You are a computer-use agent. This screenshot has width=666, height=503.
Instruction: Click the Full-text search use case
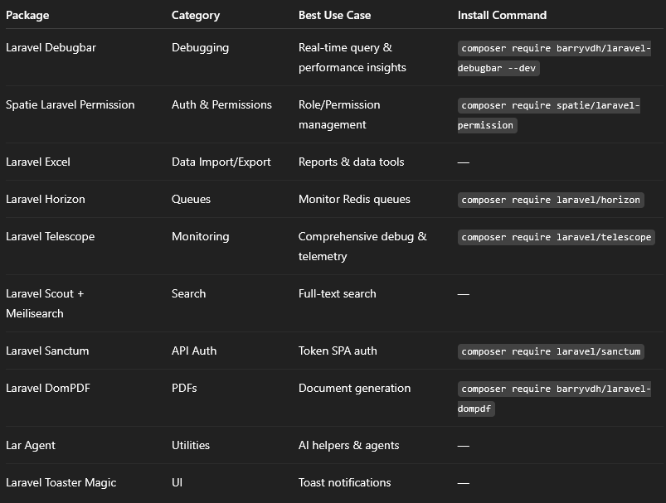pos(337,293)
